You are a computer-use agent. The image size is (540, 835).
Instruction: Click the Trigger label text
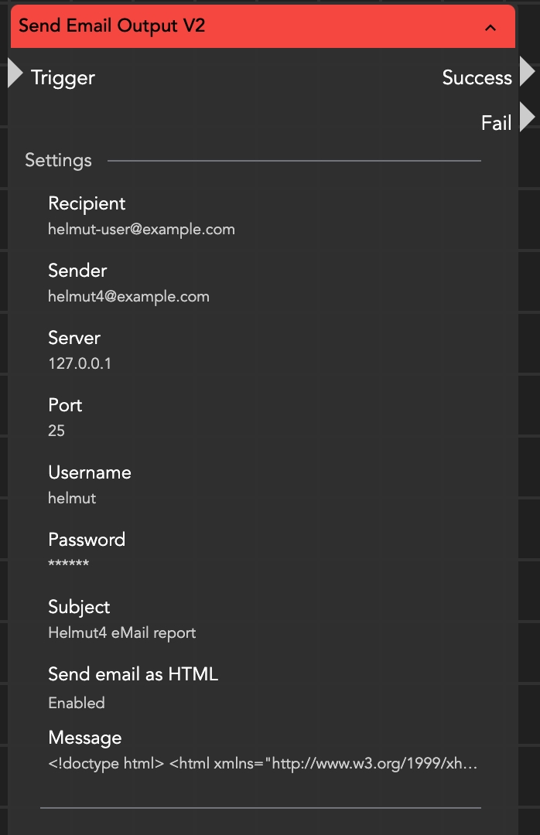(63, 78)
